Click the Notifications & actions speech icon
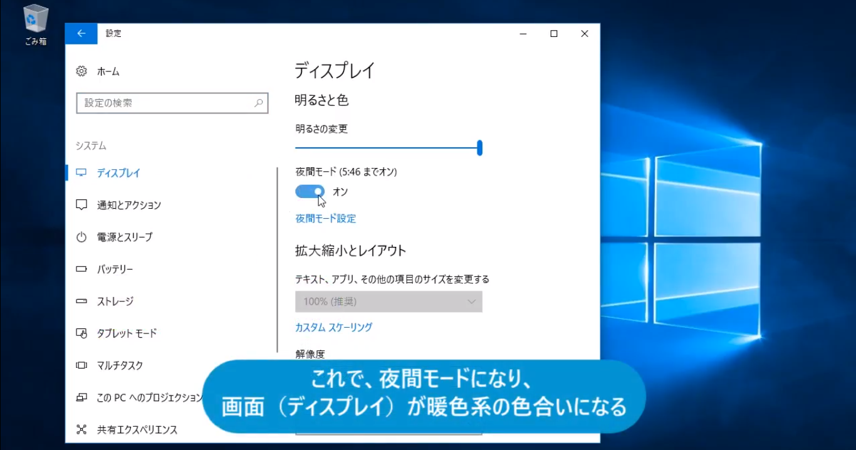The height and width of the screenshot is (450, 856). click(x=81, y=205)
